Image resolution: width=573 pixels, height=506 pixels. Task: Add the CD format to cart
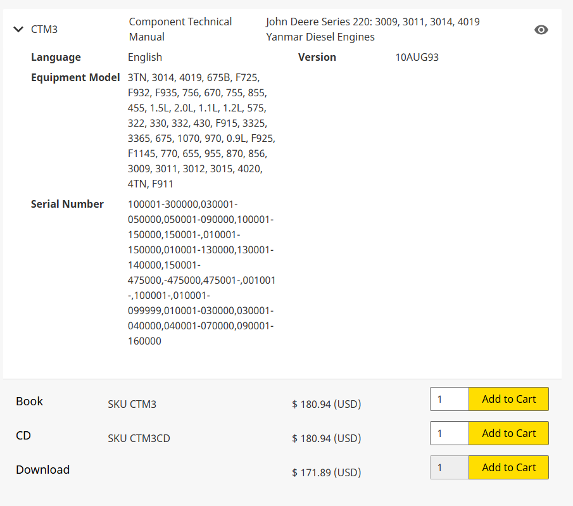(508, 433)
